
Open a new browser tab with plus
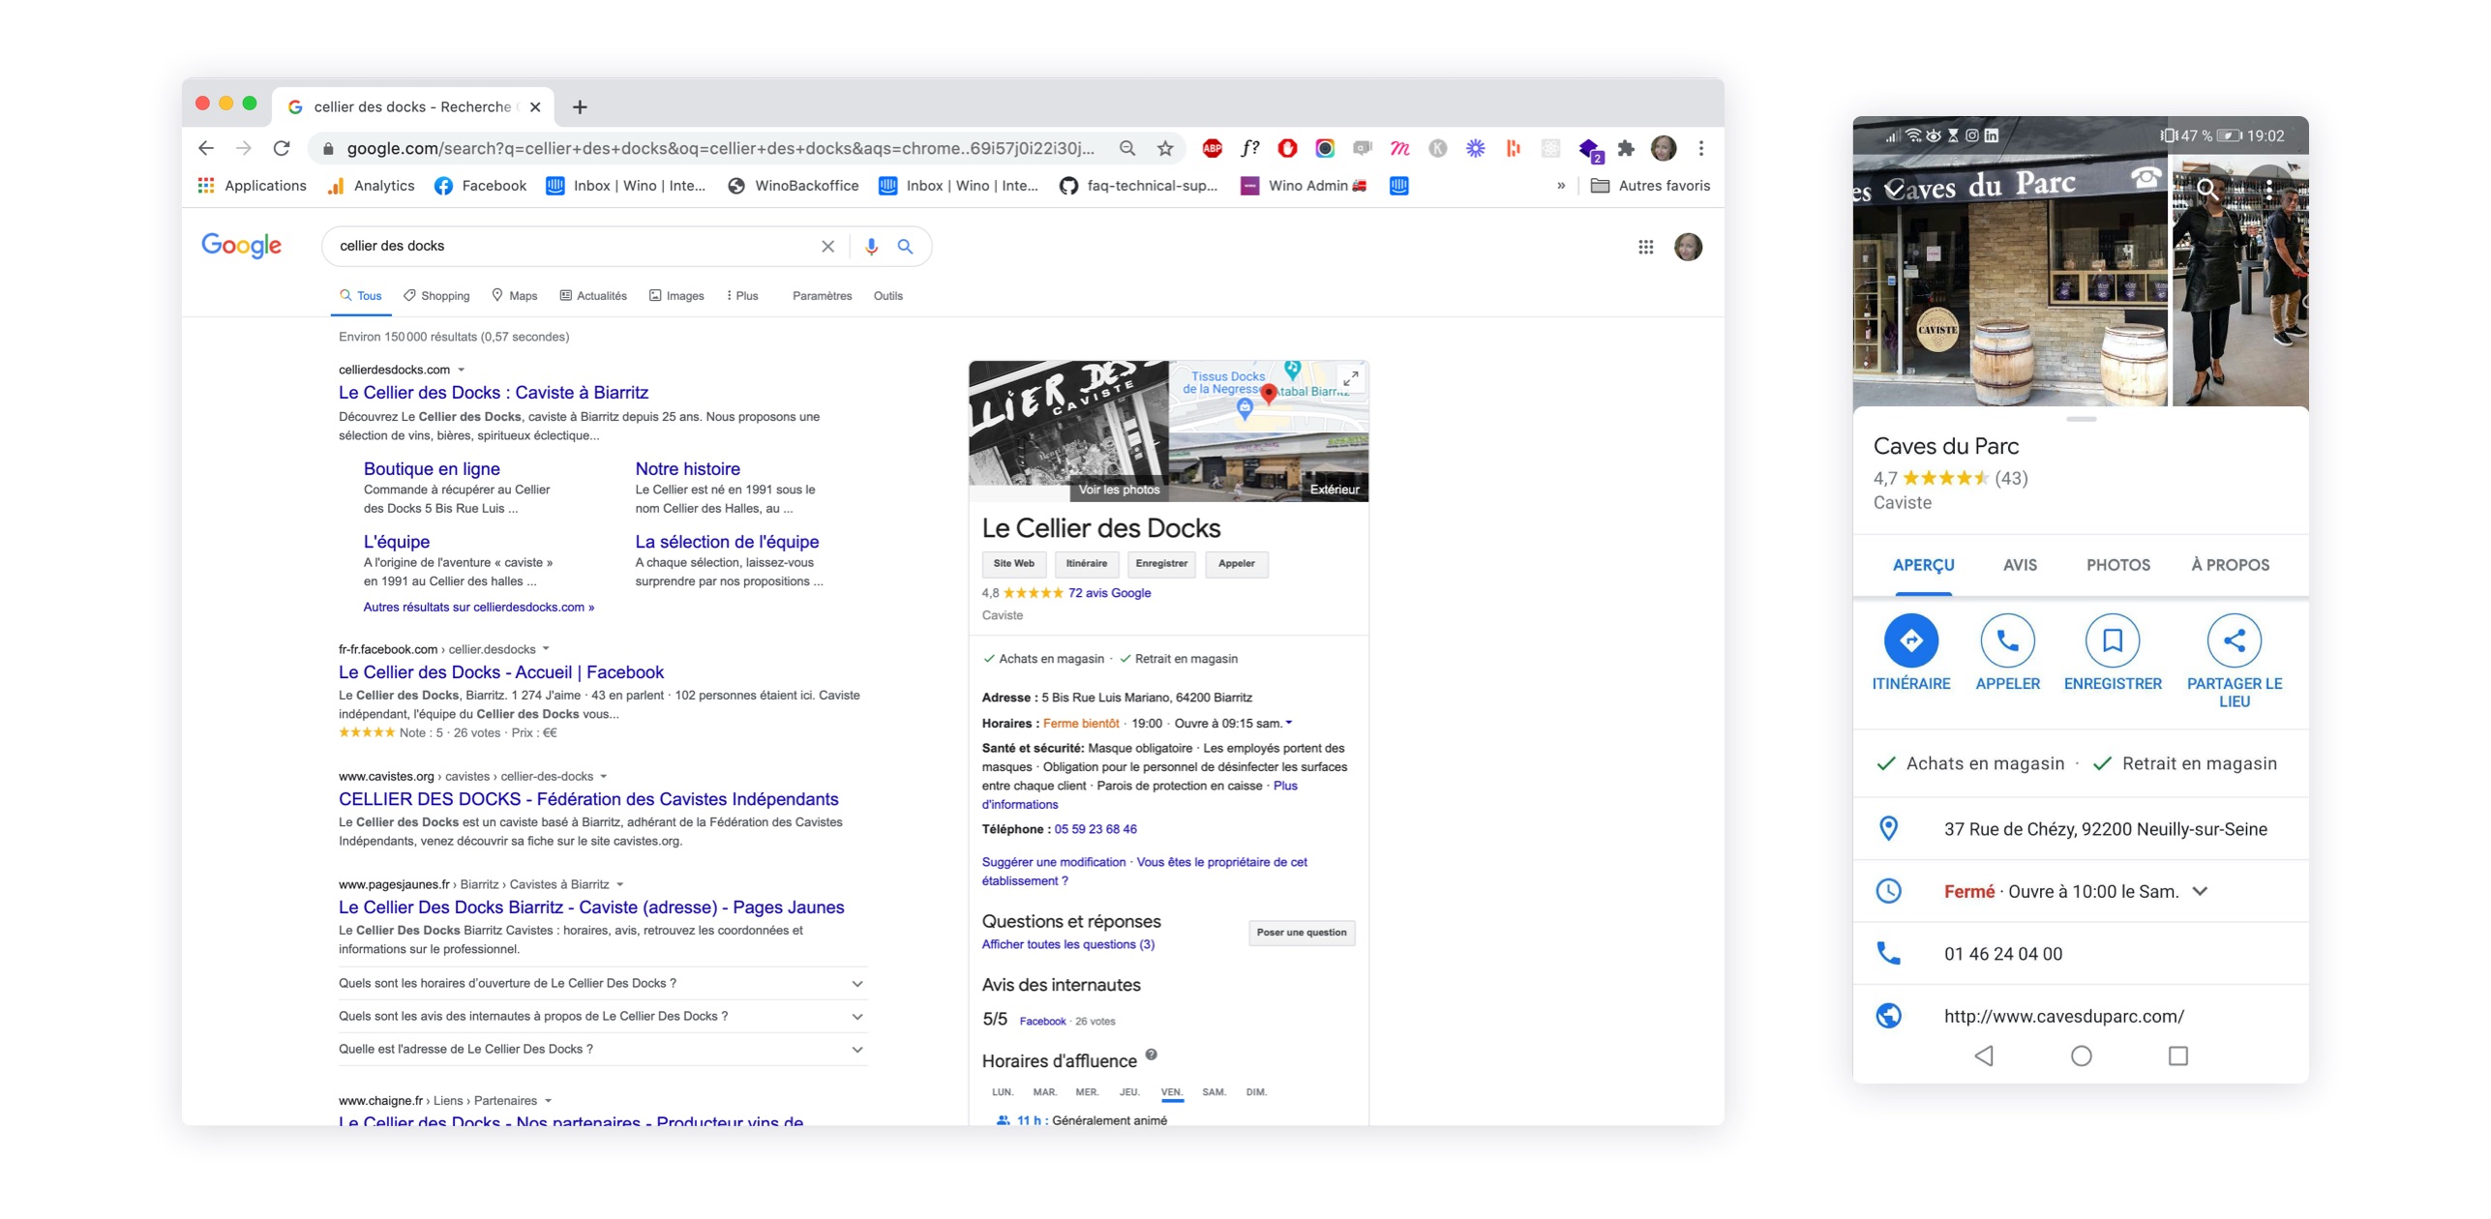coord(580,106)
